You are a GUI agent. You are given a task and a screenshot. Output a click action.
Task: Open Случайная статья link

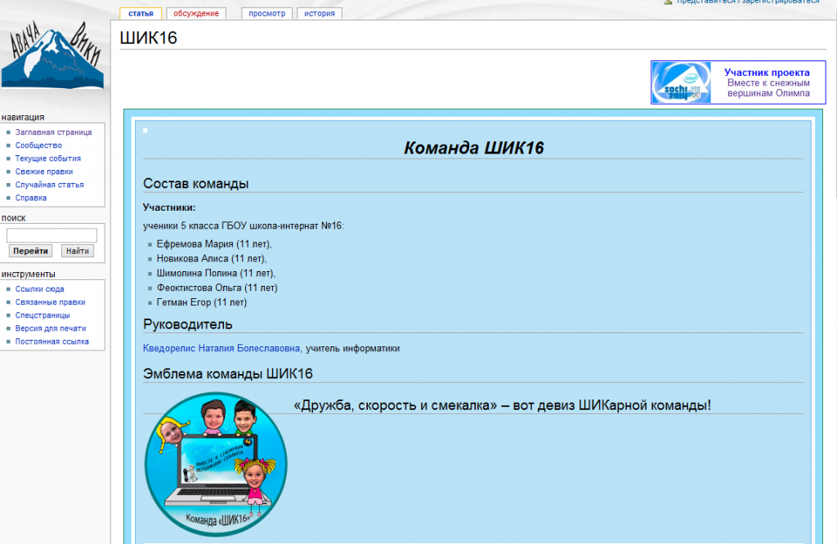(x=50, y=185)
